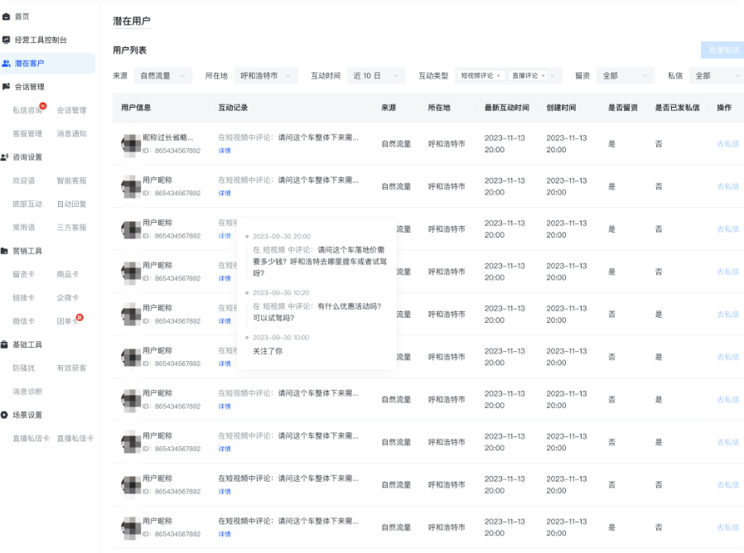This screenshot has width=744, height=553.
Task: Click the 用户信息 column header
Action: point(136,108)
